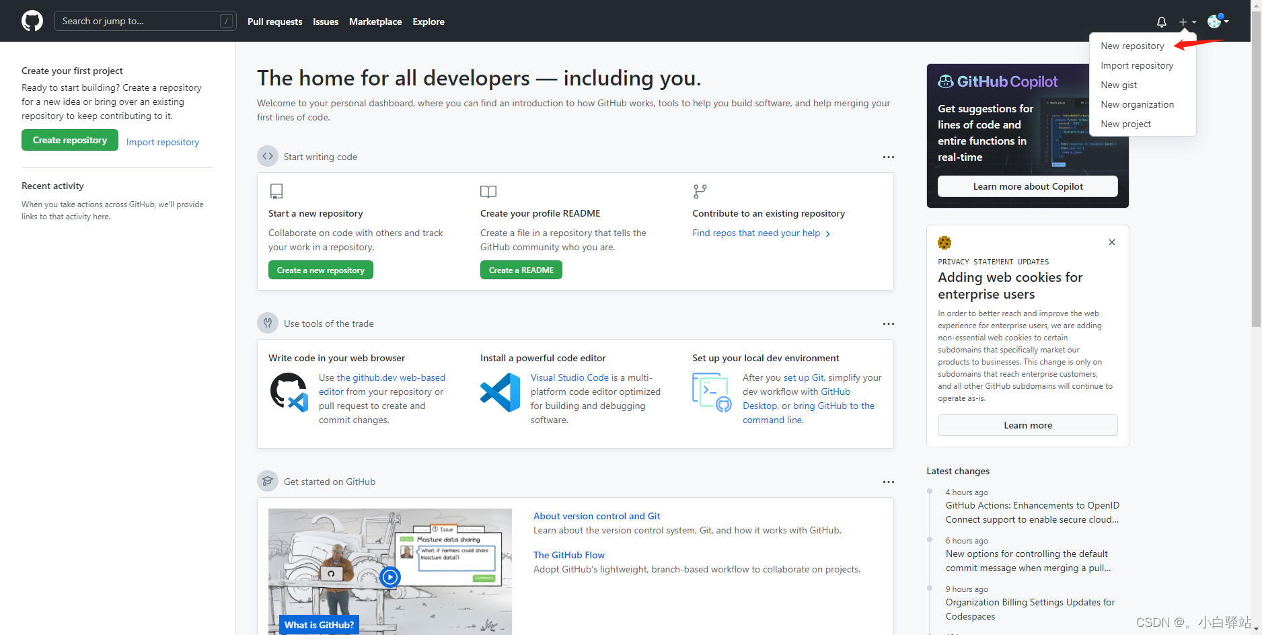Click the book icon above Create your profile README
The height and width of the screenshot is (635, 1262).
click(488, 191)
